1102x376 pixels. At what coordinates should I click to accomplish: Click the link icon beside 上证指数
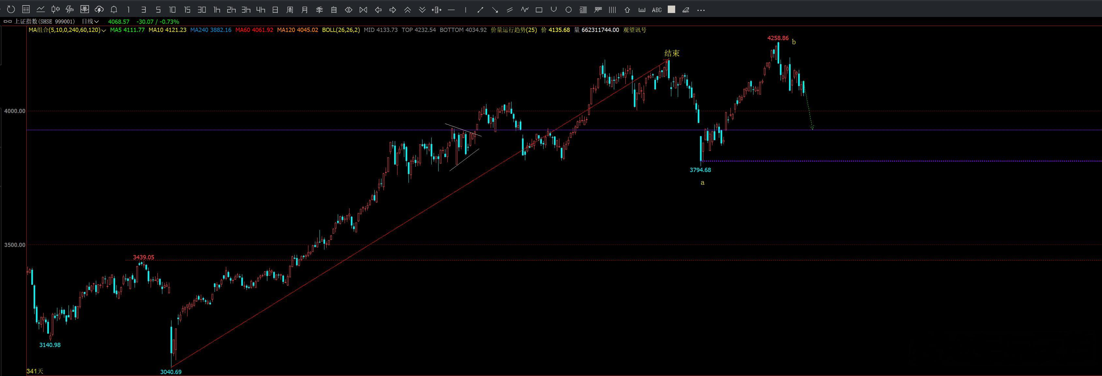point(8,22)
